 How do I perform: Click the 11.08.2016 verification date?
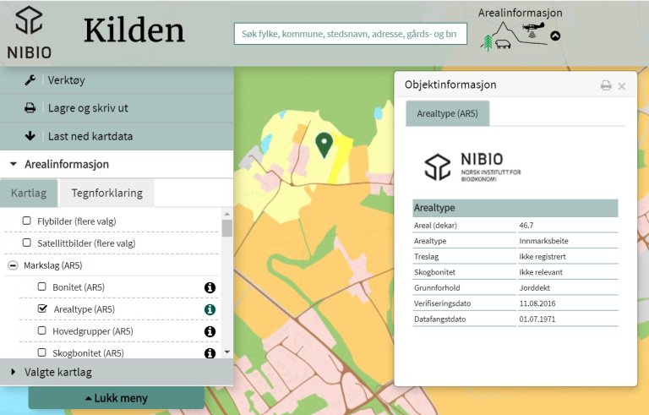pyautogui.click(x=537, y=303)
